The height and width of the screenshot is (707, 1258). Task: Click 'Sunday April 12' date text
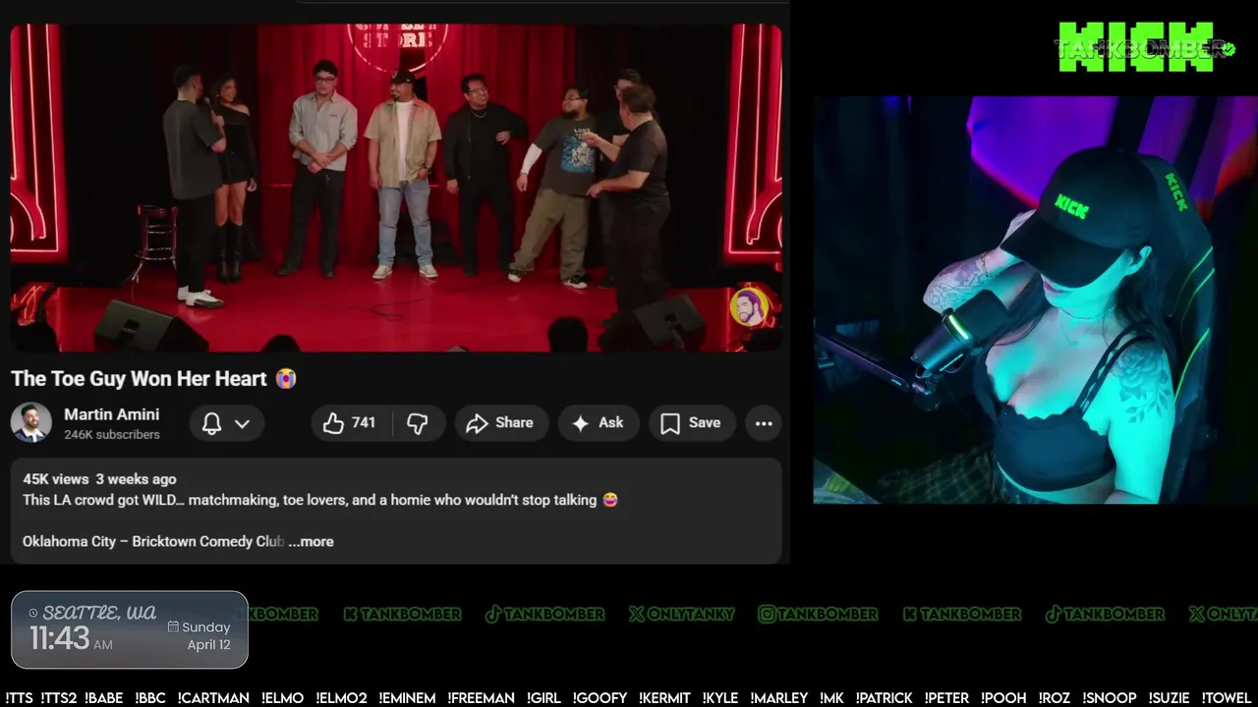tap(200, 635)
